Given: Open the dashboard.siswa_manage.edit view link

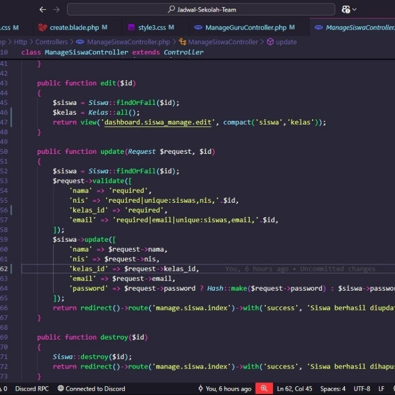Looking at the screenshot, I should [158, 123].
